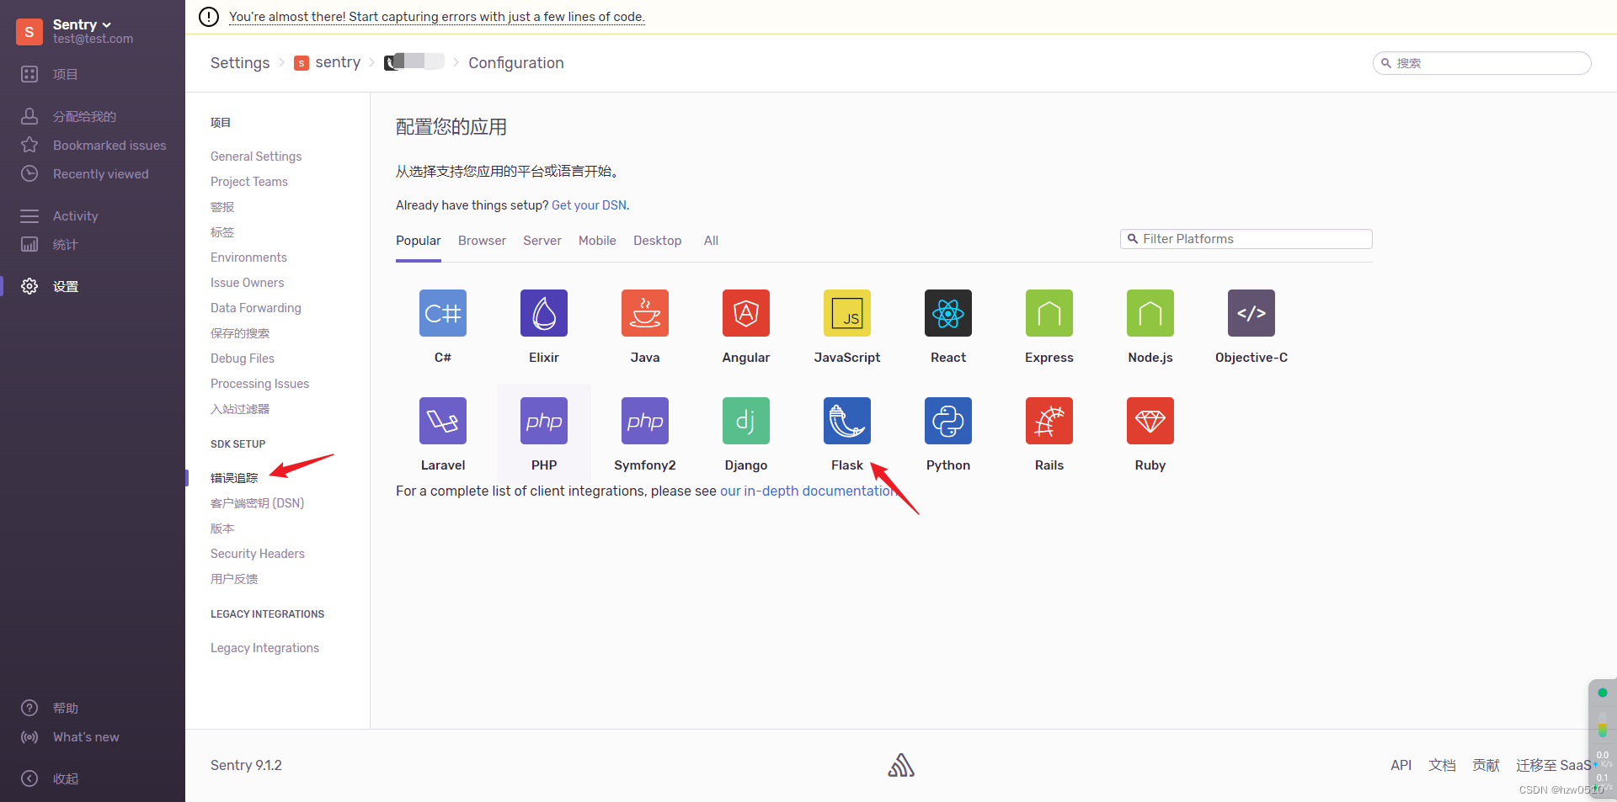Focus the 搜索 search field
Screen dimensions: 1617x802
pyautogui.click(x=1482, y=63)
